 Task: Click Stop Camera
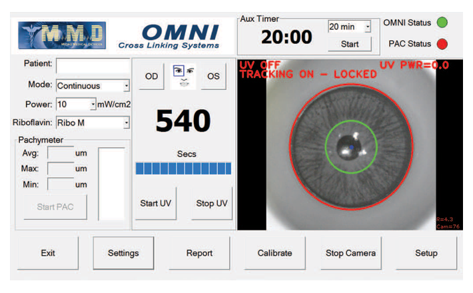(350, 253)
